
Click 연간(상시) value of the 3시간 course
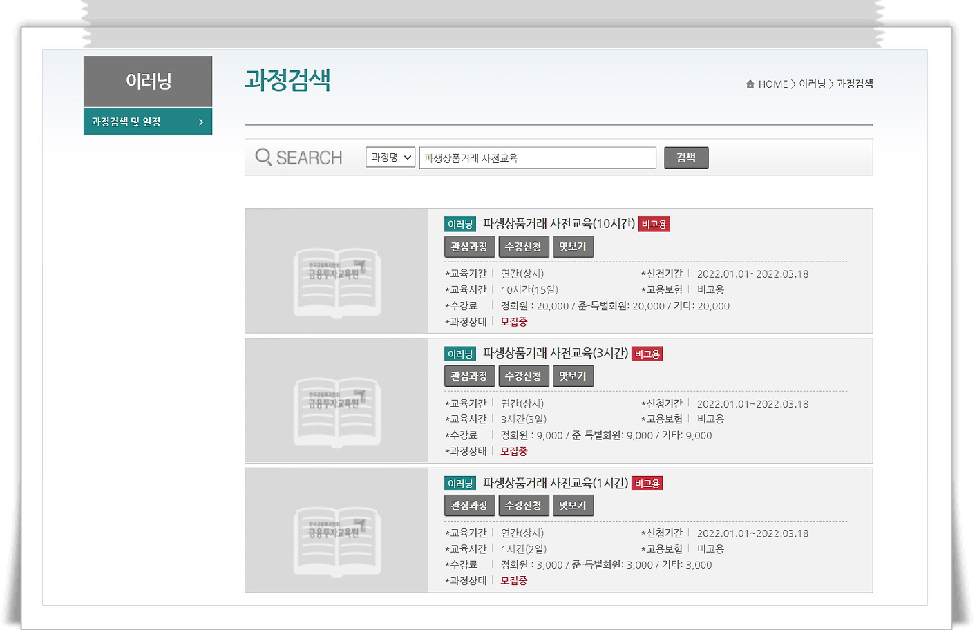[x=522, y=403]
